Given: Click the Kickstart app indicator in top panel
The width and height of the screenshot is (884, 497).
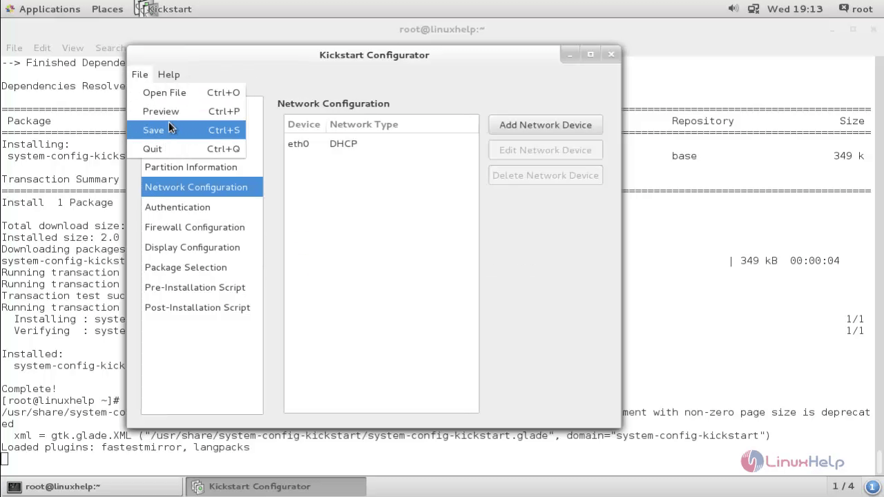Looking at the screenshot, I should [x=164, y=9].
